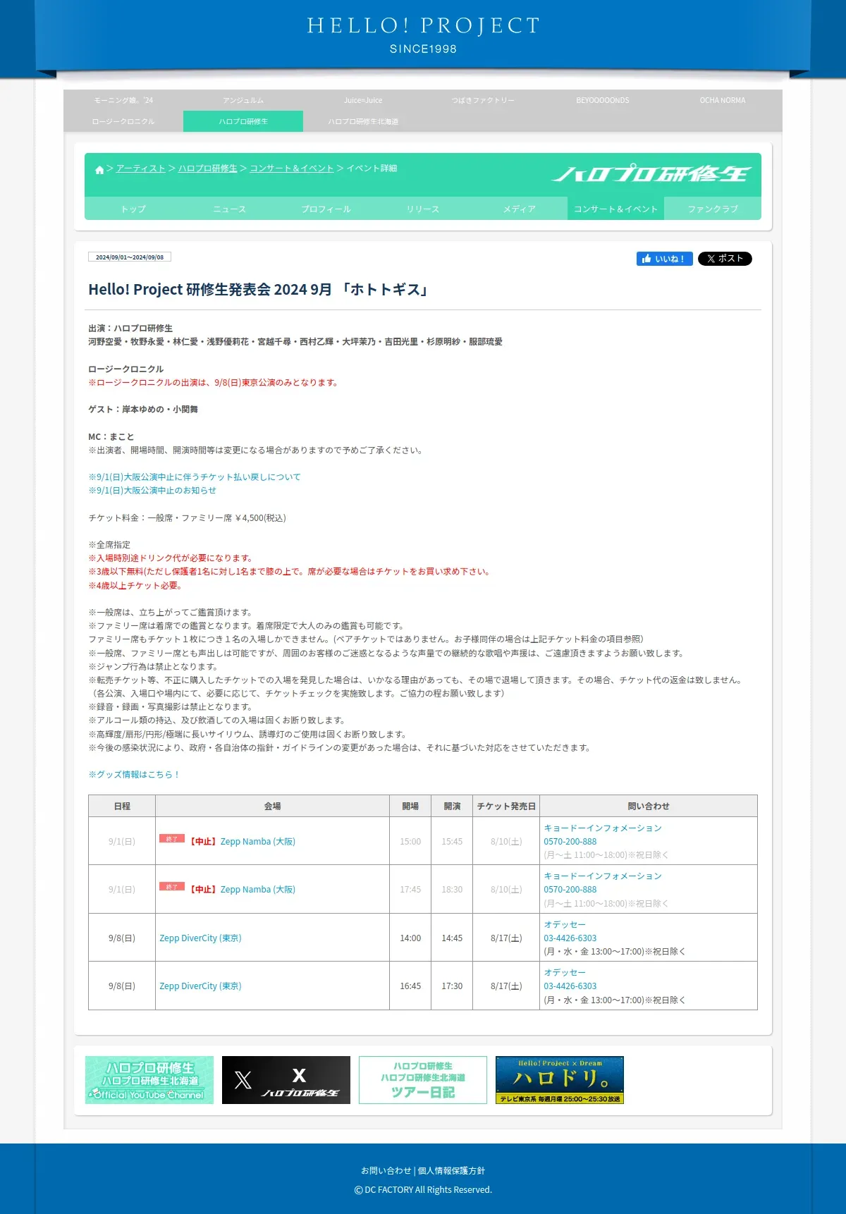This screenshot has width=846, height=1214.
Task: Click キョードーインフォメーション in the 15:00 row
Action: pyautogui.click(x=603, y=828)
